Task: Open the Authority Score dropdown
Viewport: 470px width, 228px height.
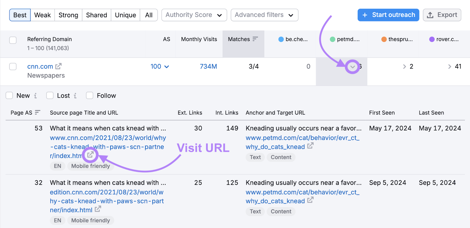Action: tap(194, 15)
